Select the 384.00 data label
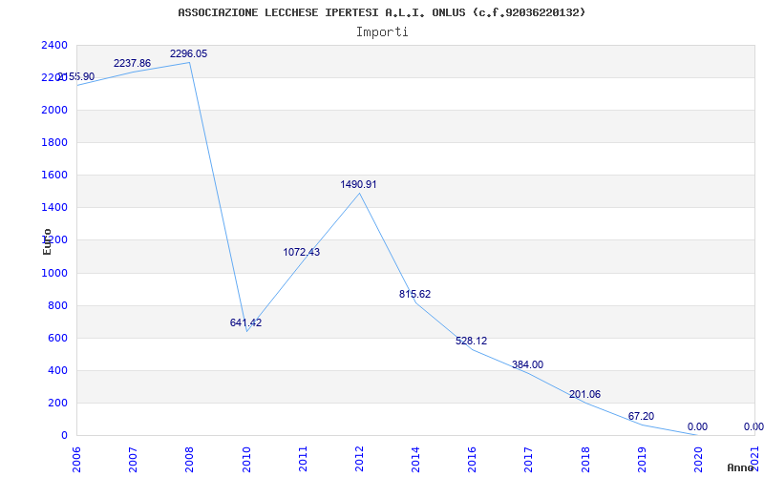 click(528, 364)
